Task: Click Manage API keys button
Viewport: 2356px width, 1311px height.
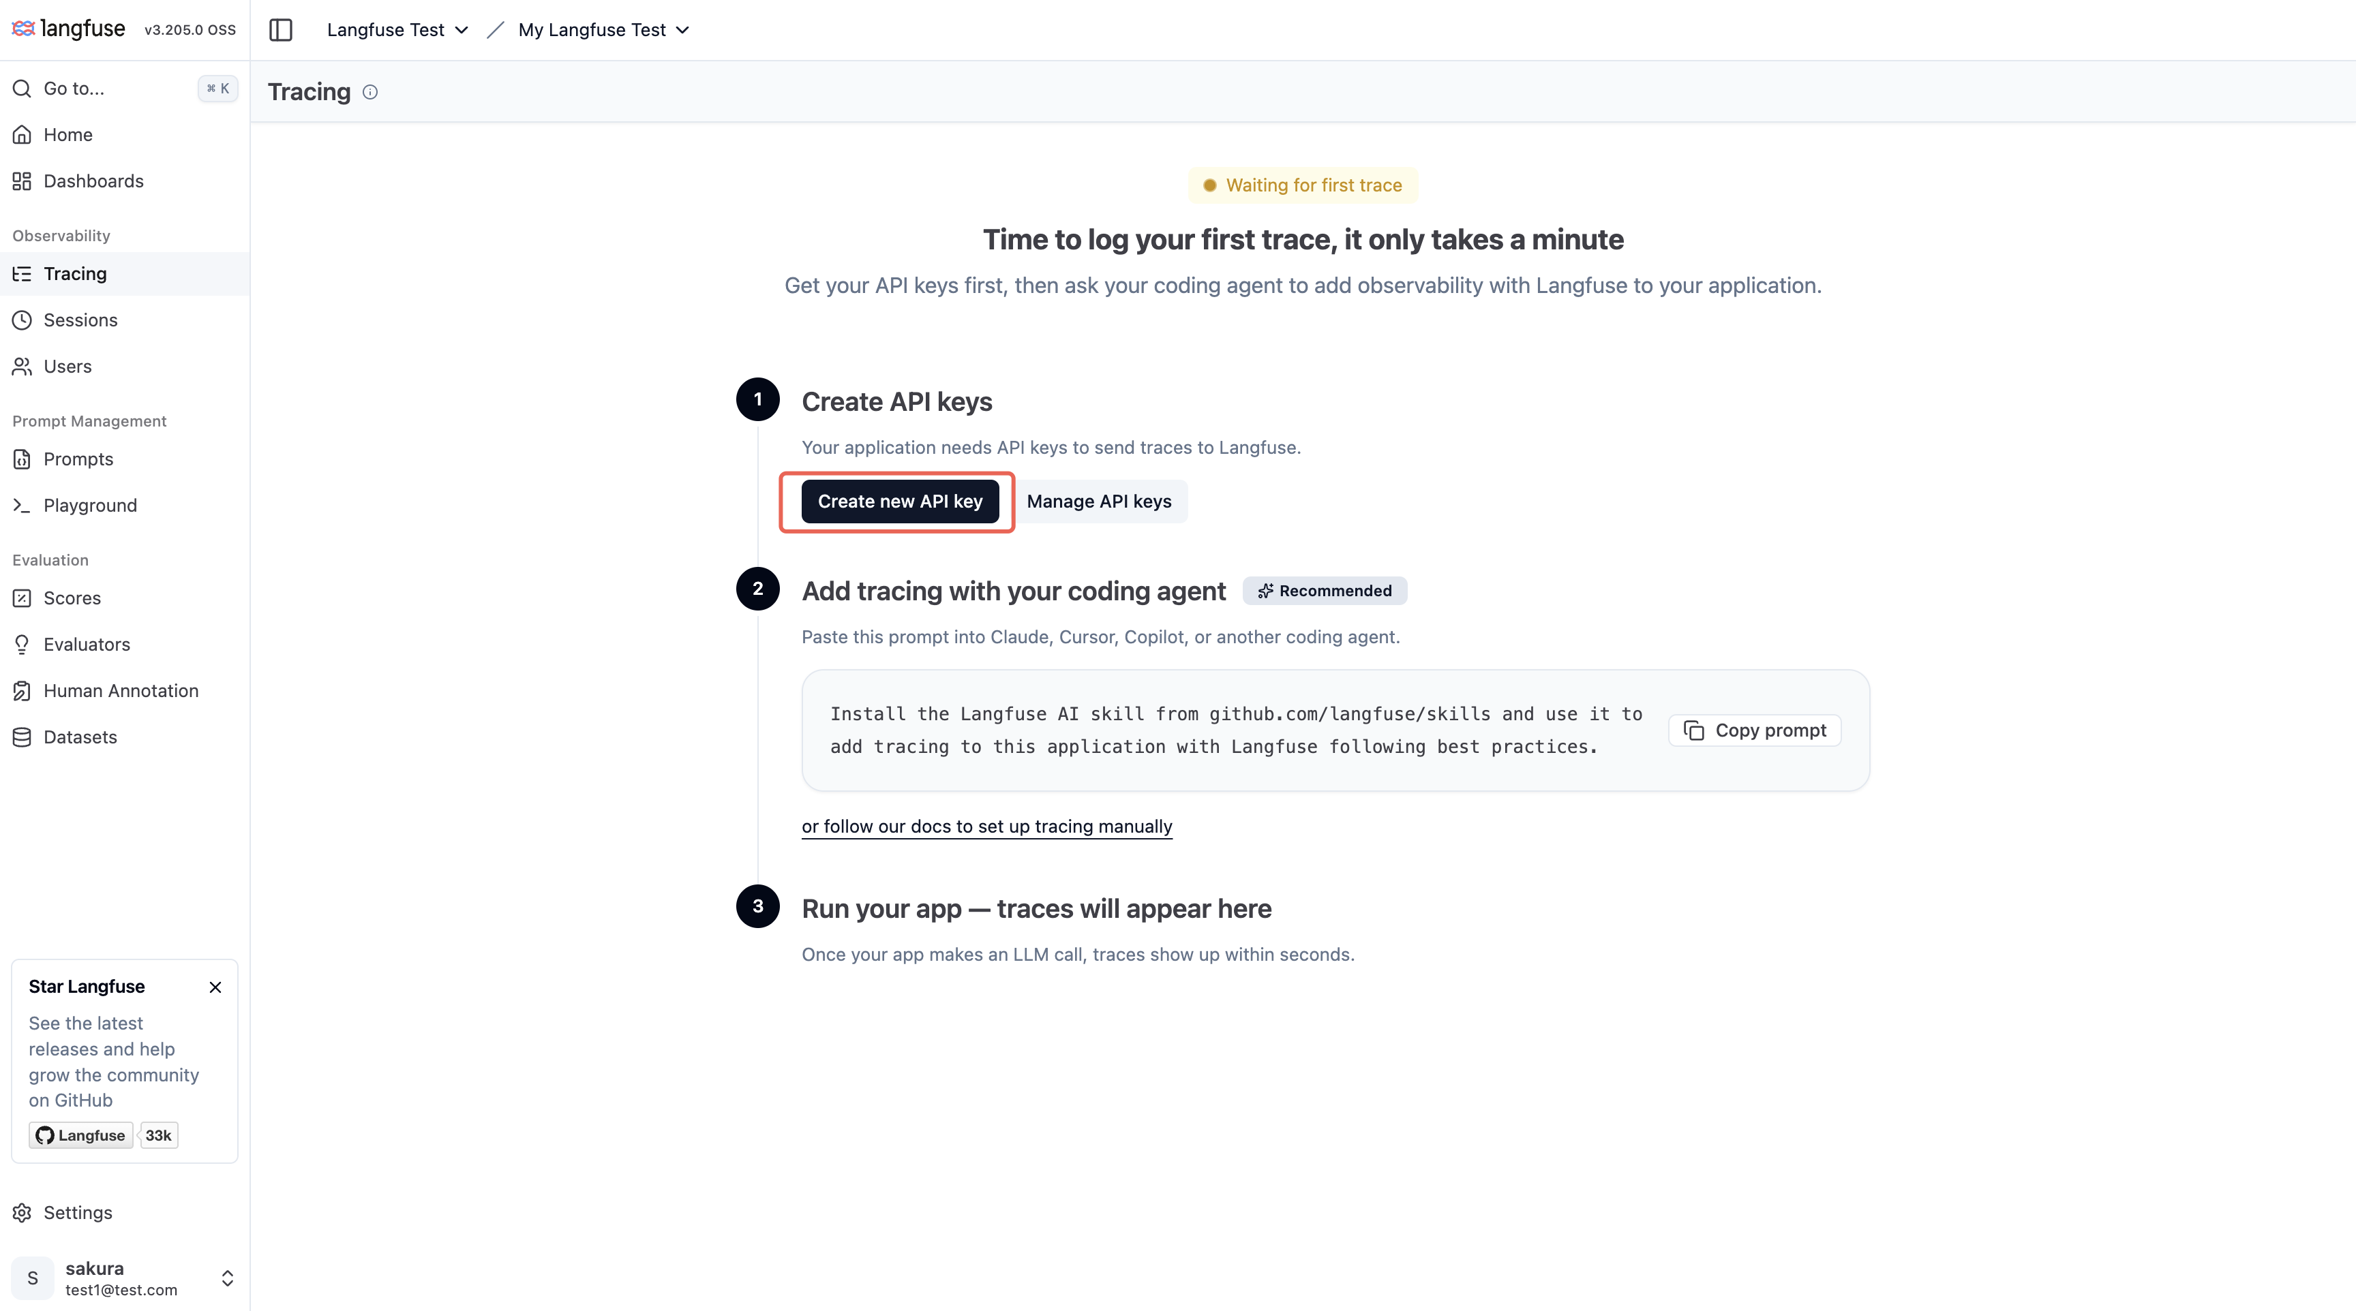Action: click(x=1100, y=502)
